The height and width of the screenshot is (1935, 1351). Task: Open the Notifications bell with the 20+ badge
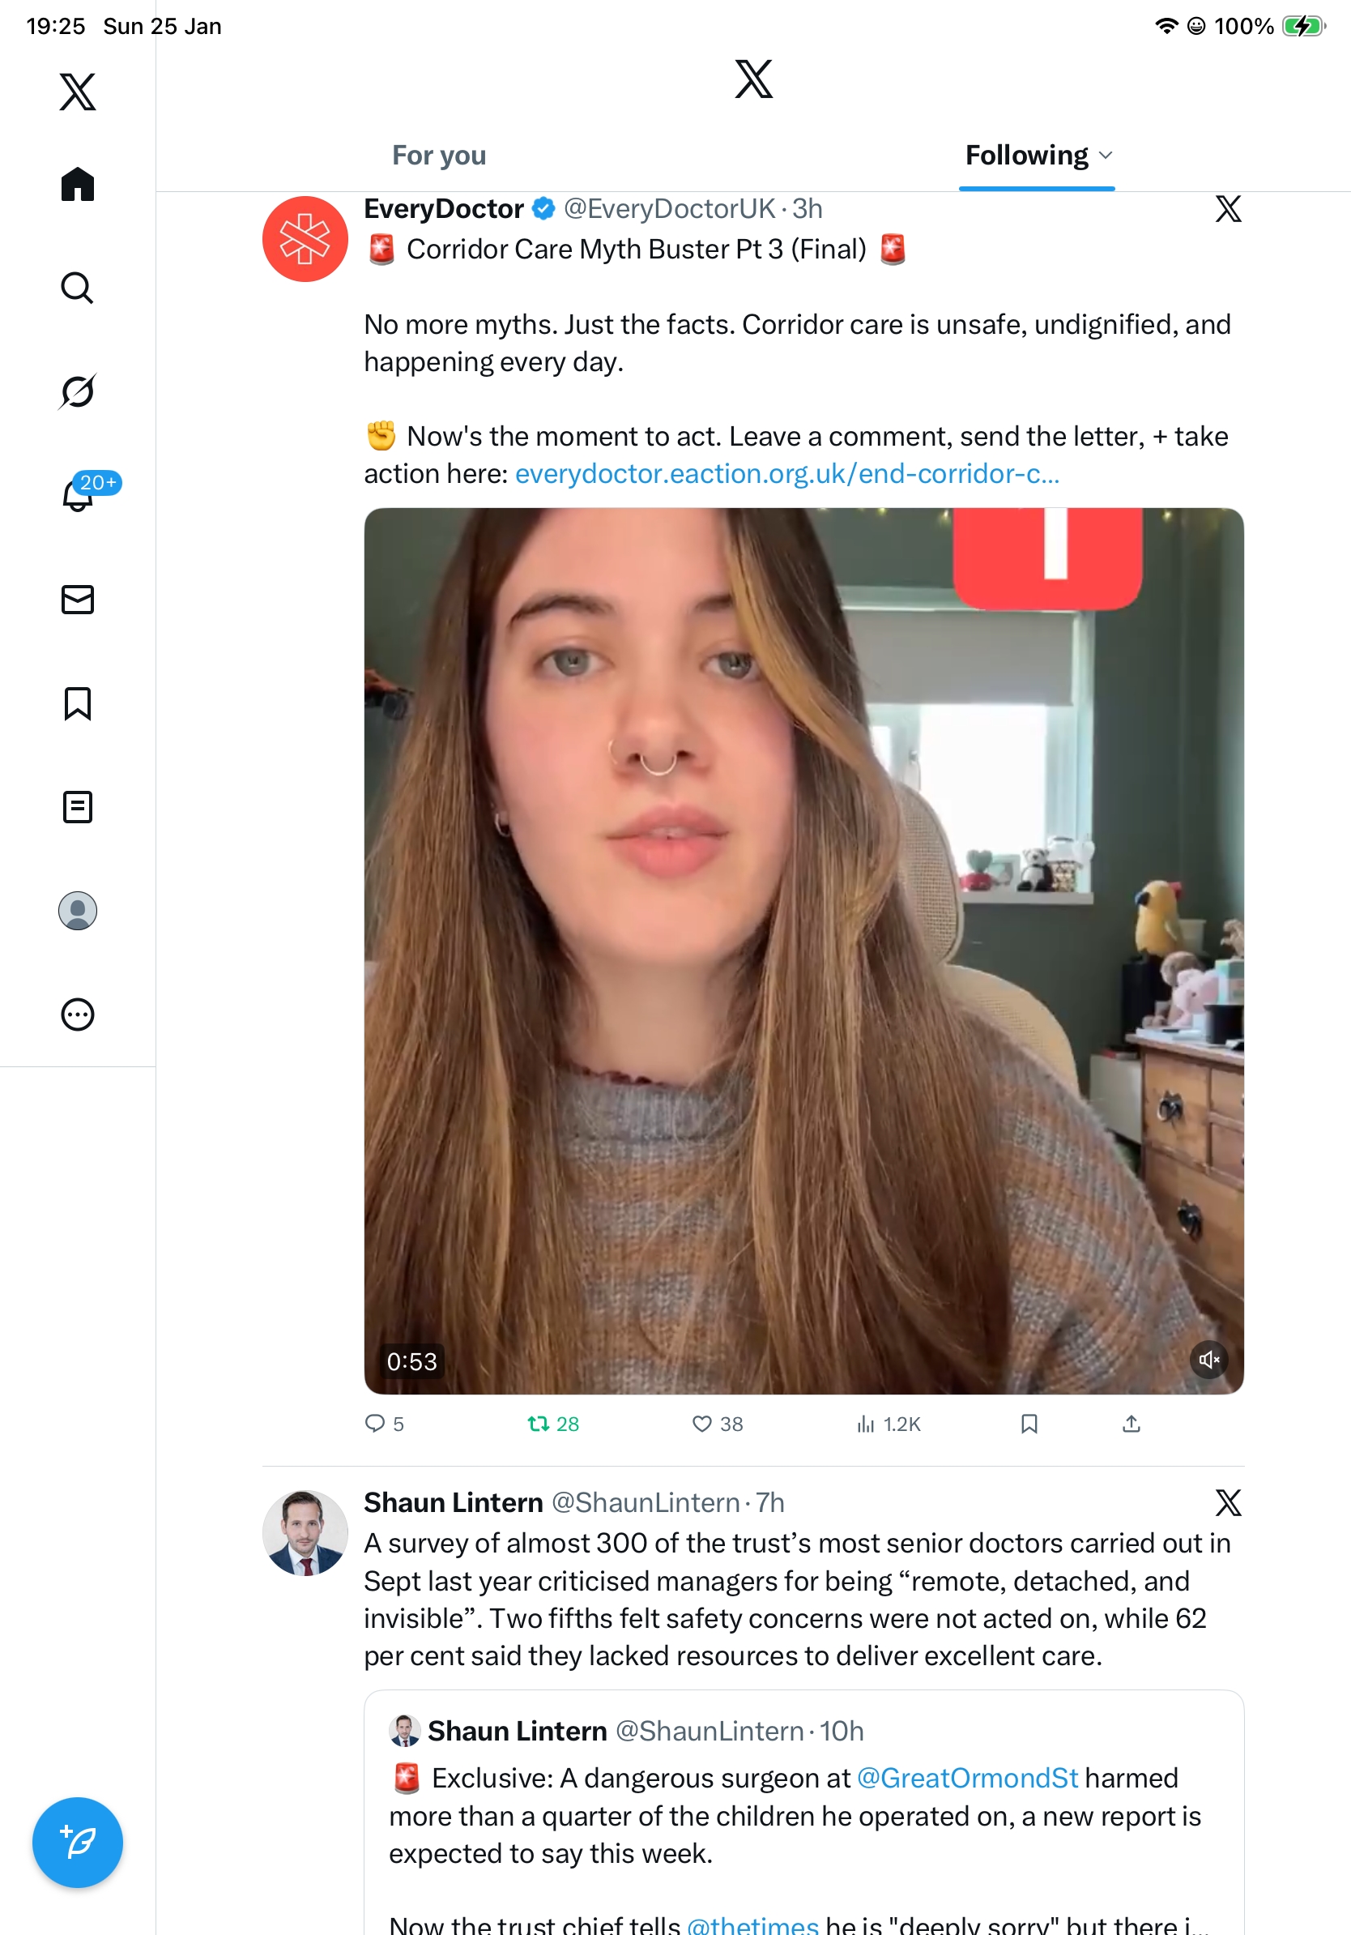78,496
